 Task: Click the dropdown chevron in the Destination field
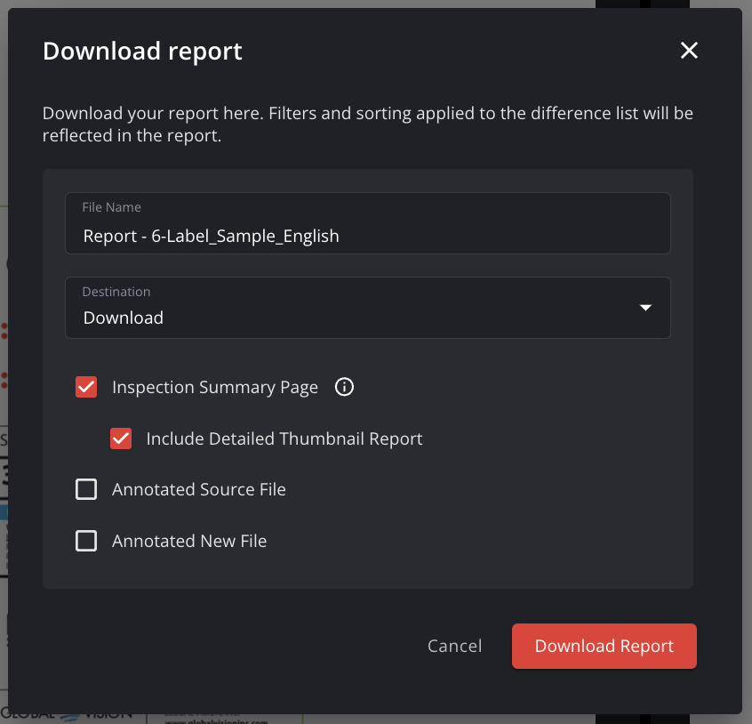coord(645,307)
